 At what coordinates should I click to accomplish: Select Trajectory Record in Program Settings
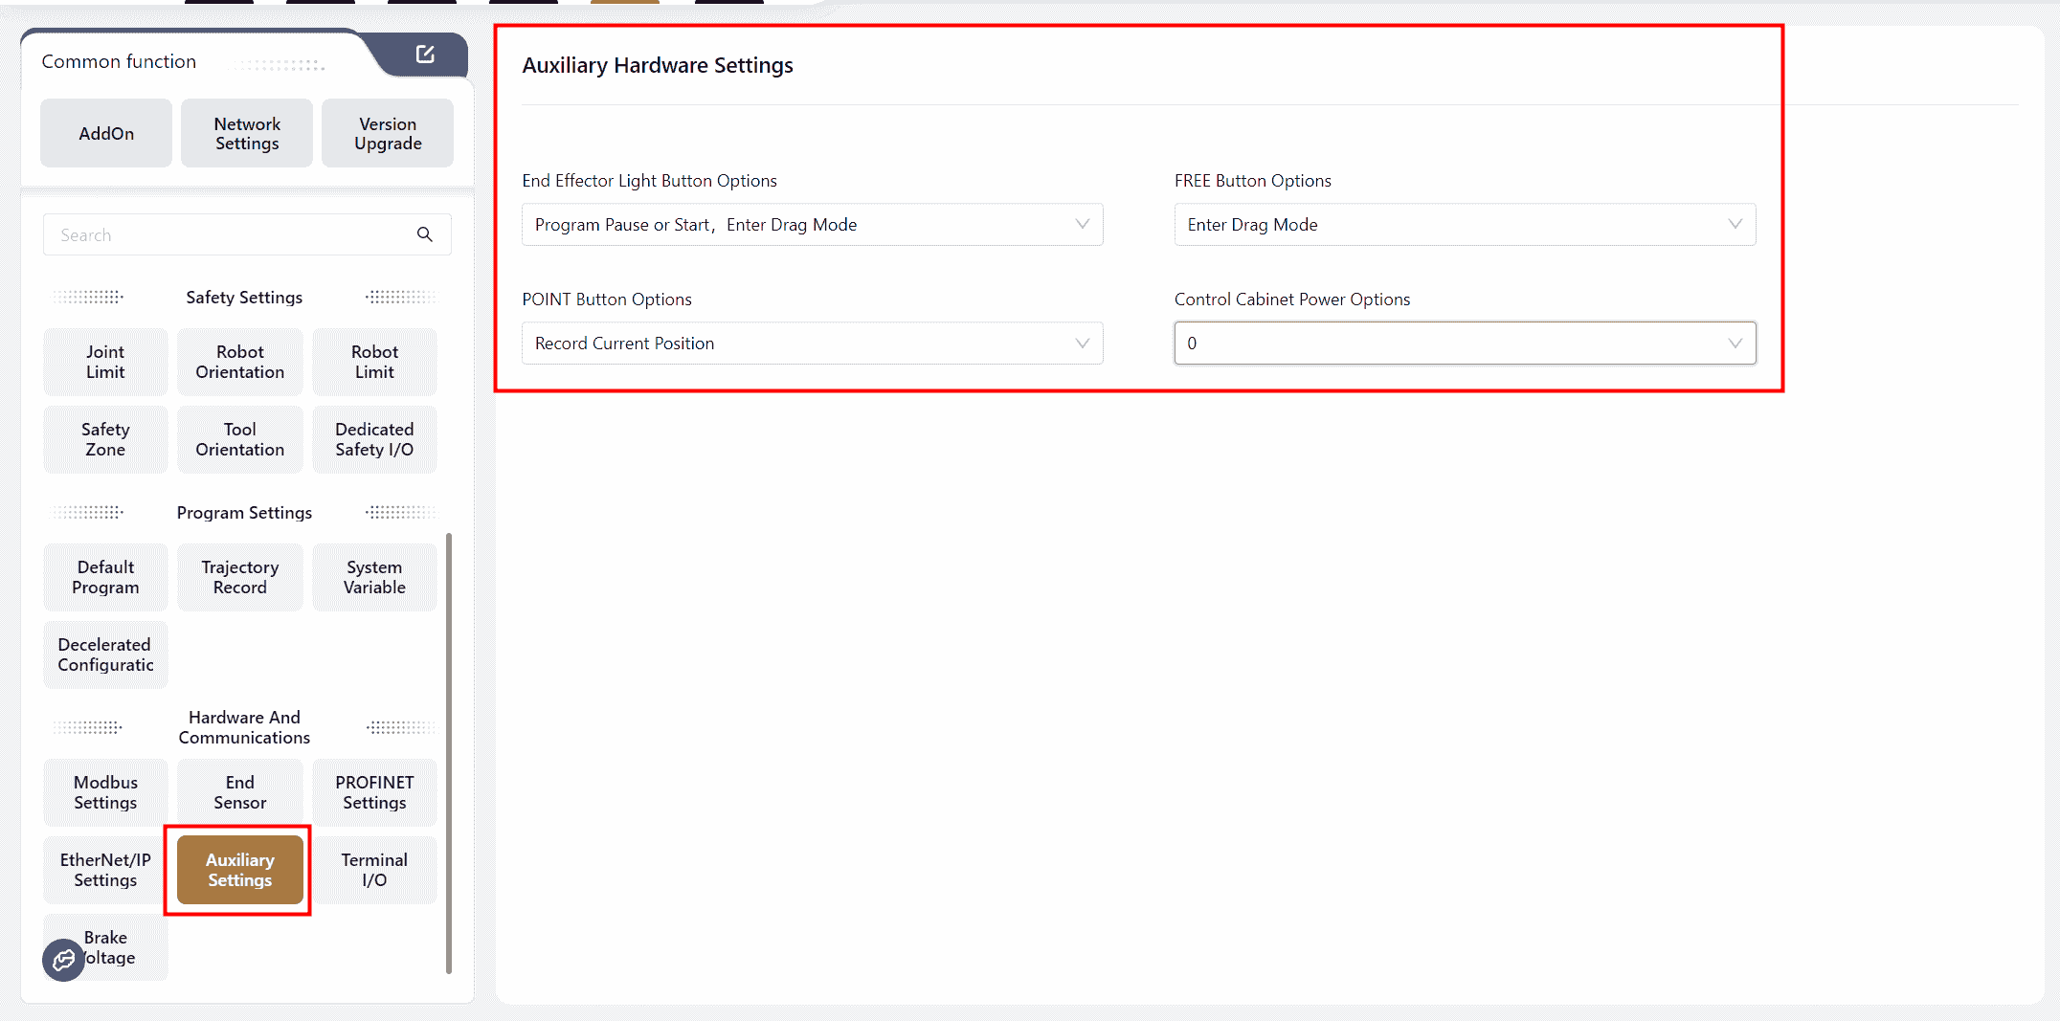coord(239,577)
